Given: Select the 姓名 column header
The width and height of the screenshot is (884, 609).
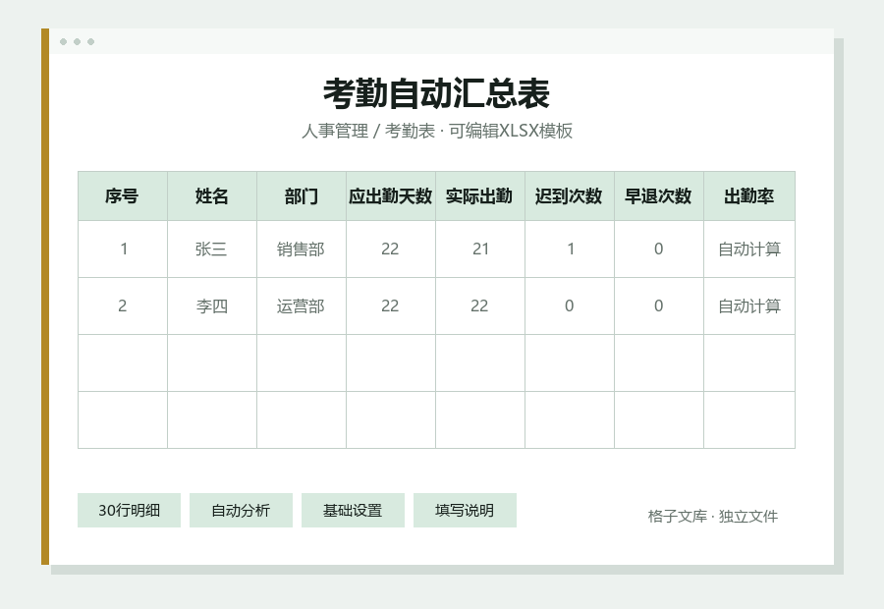Looking at the screenshot, I should pyautogui.click(x=212, y=196).
